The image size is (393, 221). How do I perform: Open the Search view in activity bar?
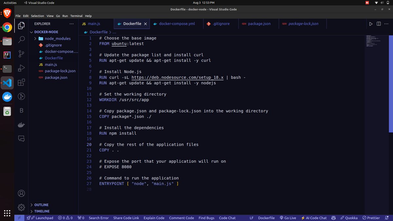(x=21, y=40)
